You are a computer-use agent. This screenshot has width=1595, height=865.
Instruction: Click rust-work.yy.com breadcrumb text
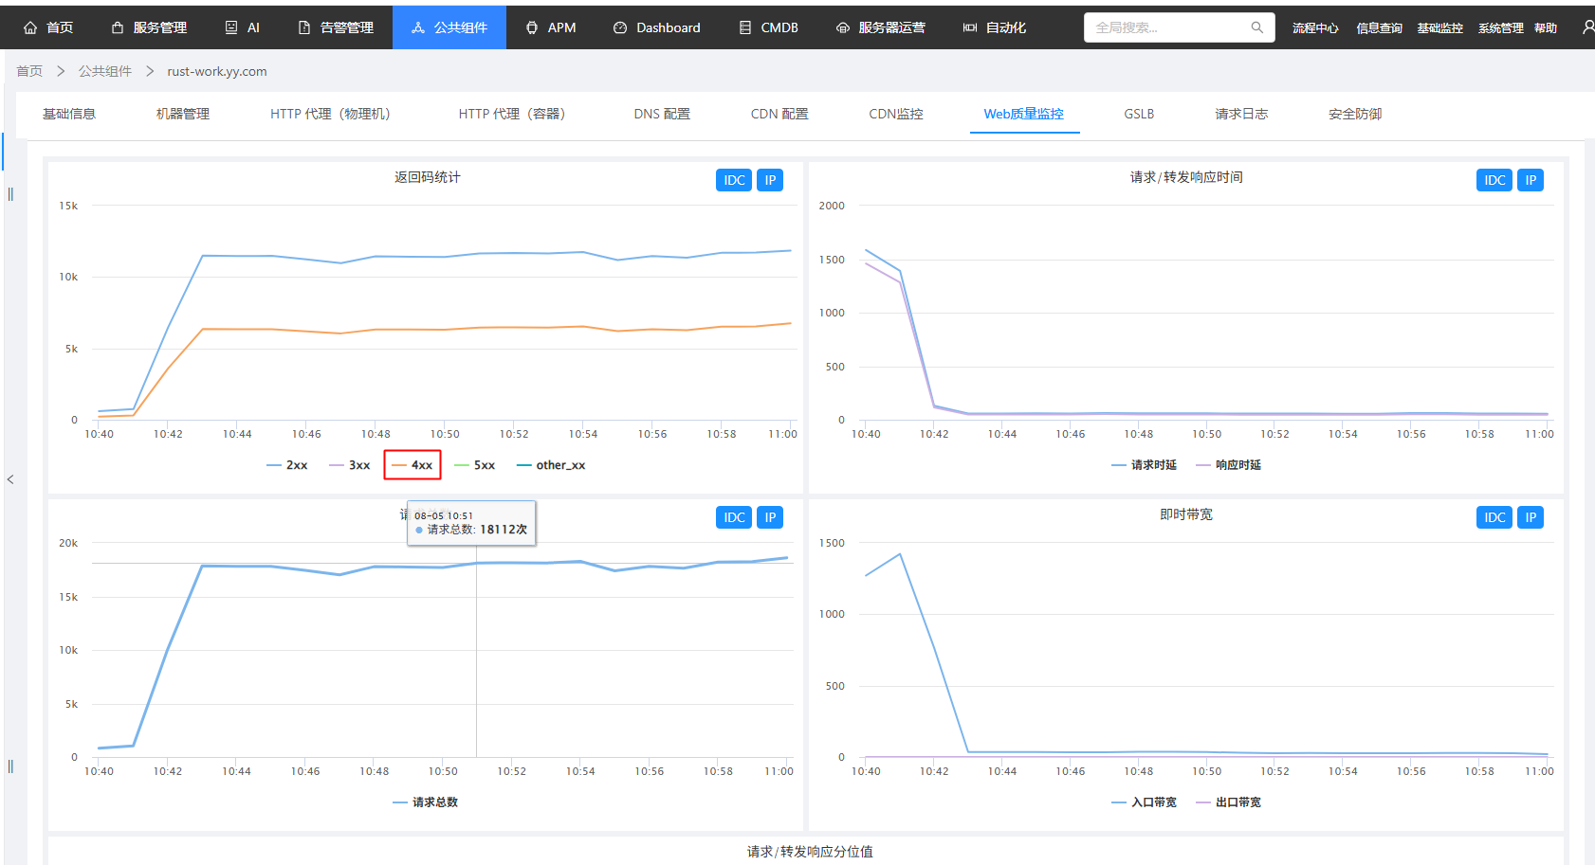point(217,71)
